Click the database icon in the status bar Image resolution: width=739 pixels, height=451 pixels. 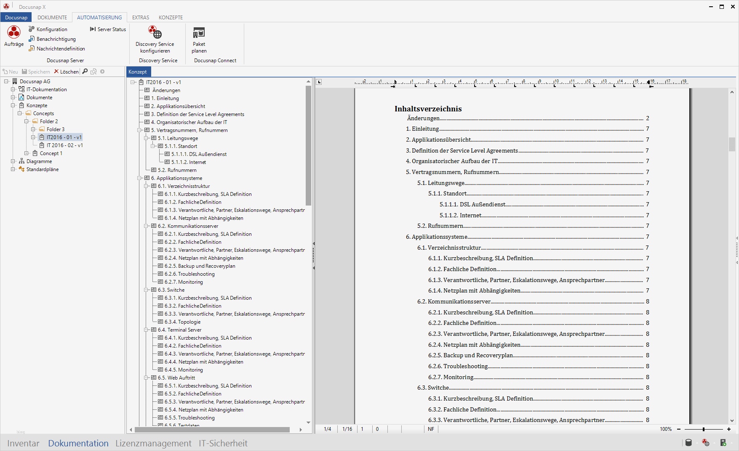(x=689, y=443)
